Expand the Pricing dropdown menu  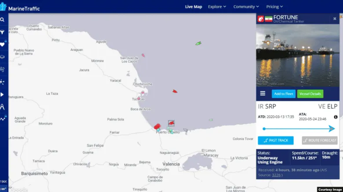point(274,7)
